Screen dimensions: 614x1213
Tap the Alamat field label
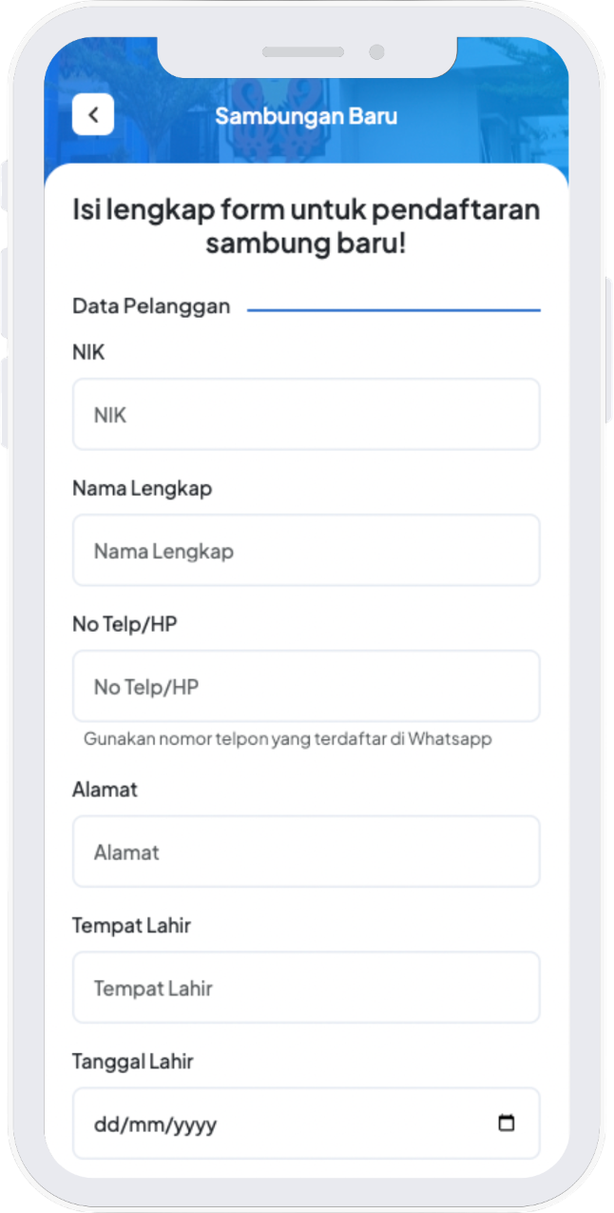105,790
